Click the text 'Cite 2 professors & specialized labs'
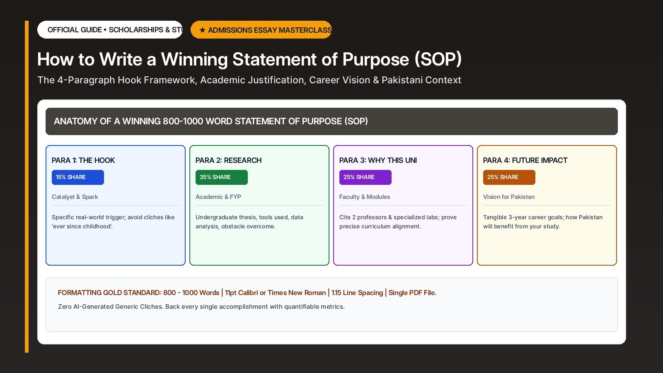 pos(398,222)
